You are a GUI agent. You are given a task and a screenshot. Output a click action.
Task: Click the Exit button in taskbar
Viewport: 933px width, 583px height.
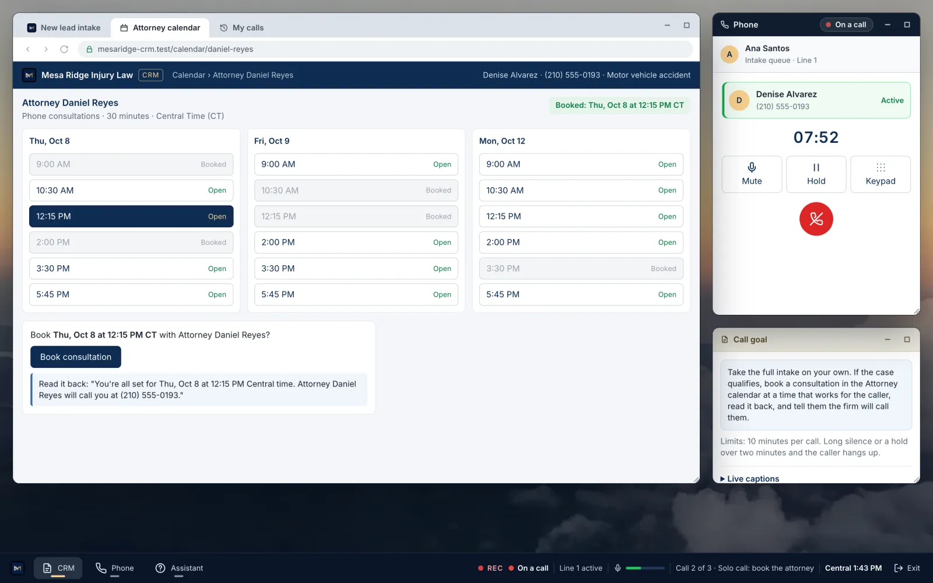coord(907,568)
